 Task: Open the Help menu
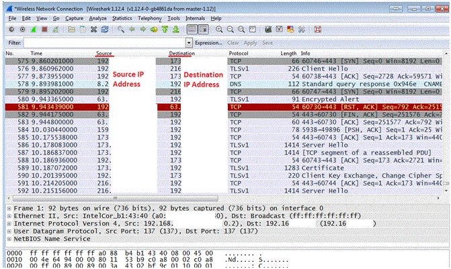point(216,18)
